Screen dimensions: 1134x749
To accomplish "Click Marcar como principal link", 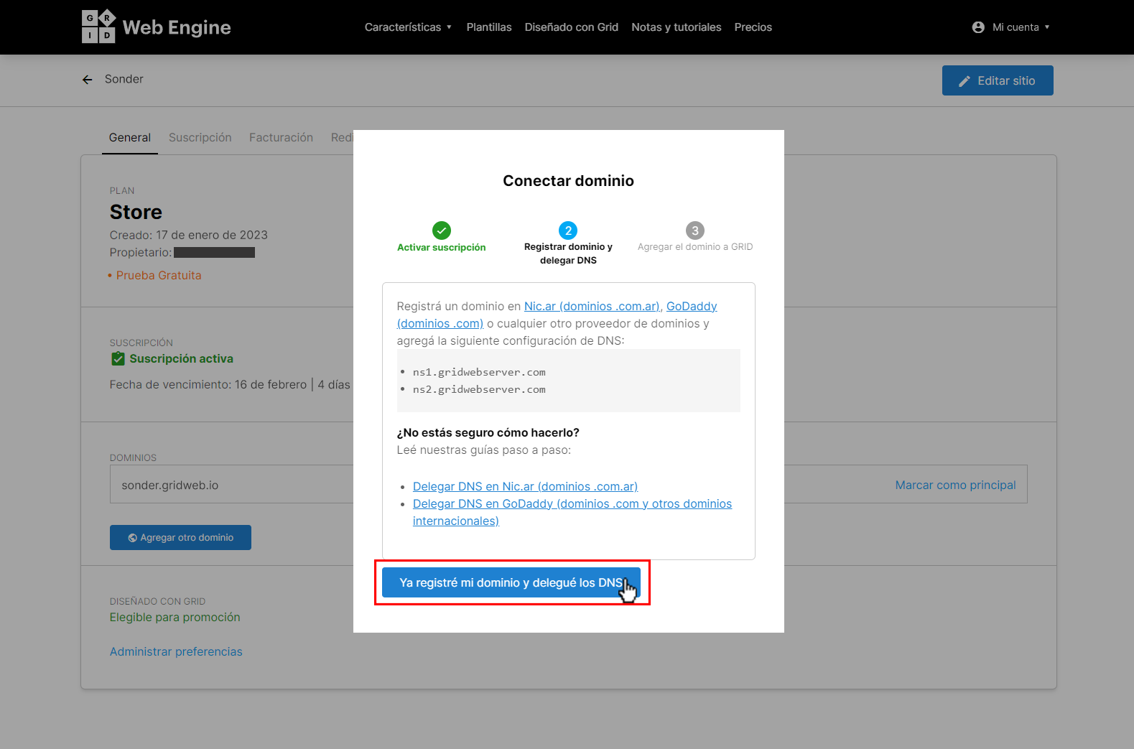I will click(955, 485).
